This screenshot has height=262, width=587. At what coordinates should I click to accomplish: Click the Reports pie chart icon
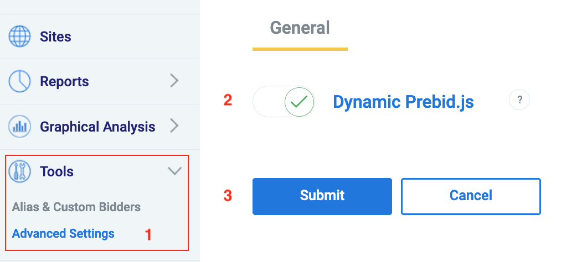coord(19,82)
